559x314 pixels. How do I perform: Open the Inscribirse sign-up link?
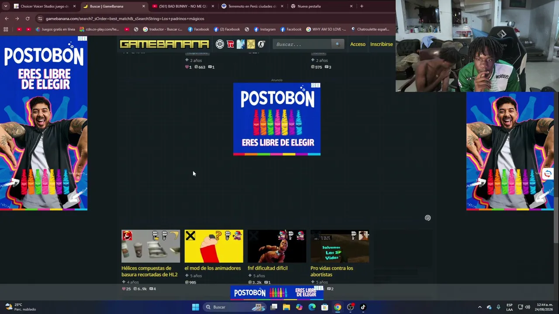(382, 44)
